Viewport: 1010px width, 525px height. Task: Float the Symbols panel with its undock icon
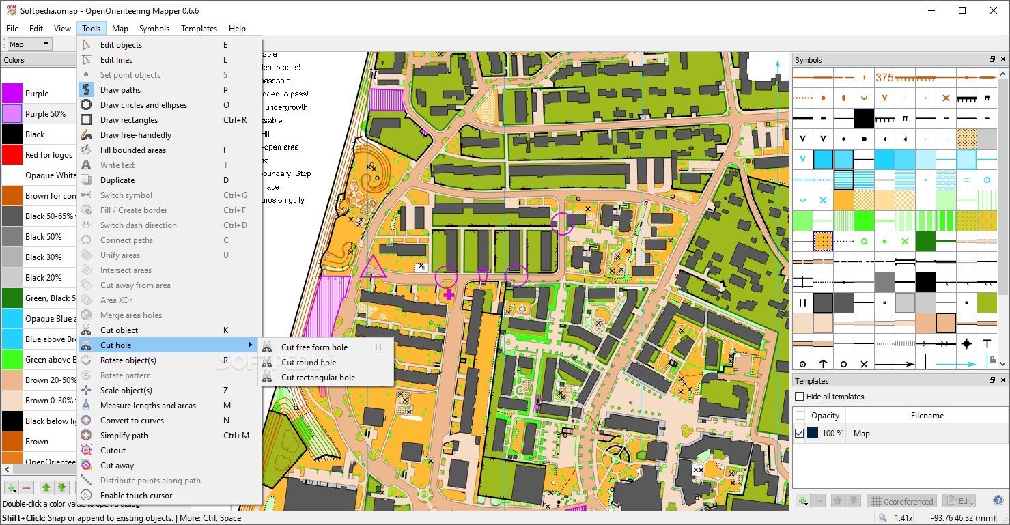click(x=992, y=59)
